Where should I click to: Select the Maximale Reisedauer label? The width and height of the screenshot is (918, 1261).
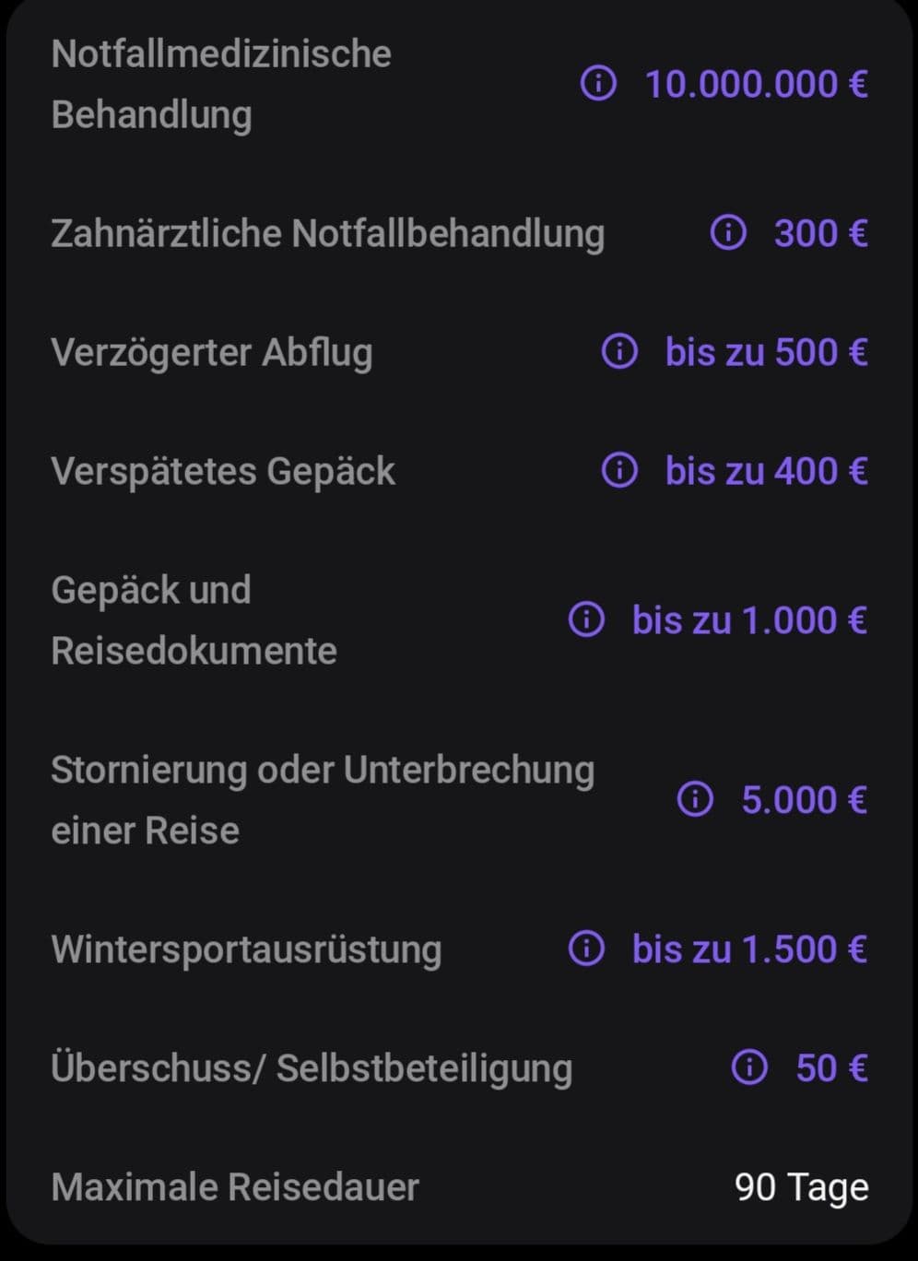(235, 1187)
